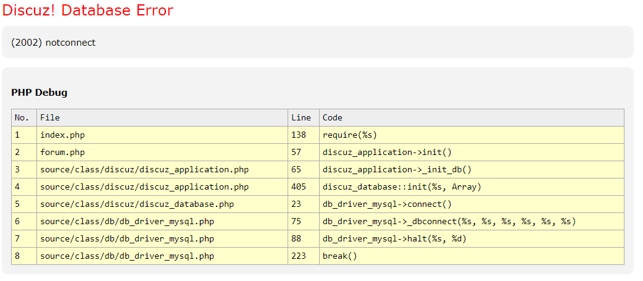Select the 'require(%s)' code cell
This screenshot has width=643, height=281.
[471, 135]
